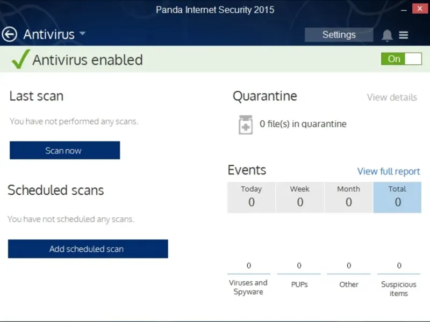Close the Panda Internet Security window
Viewport: 430px width, 322px height.
point(420,9)
